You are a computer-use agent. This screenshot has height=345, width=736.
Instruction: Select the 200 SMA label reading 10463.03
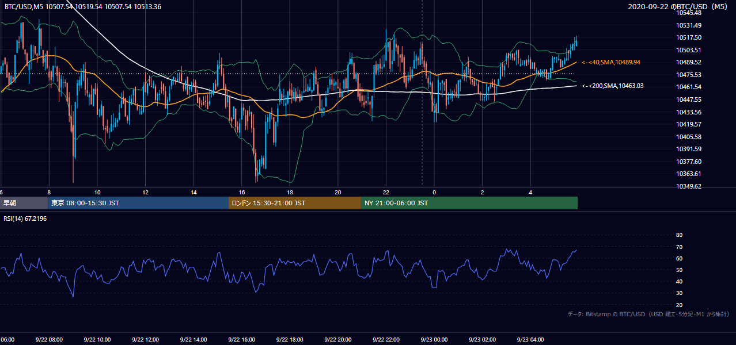pyautogui.click(x=612, y=86)
